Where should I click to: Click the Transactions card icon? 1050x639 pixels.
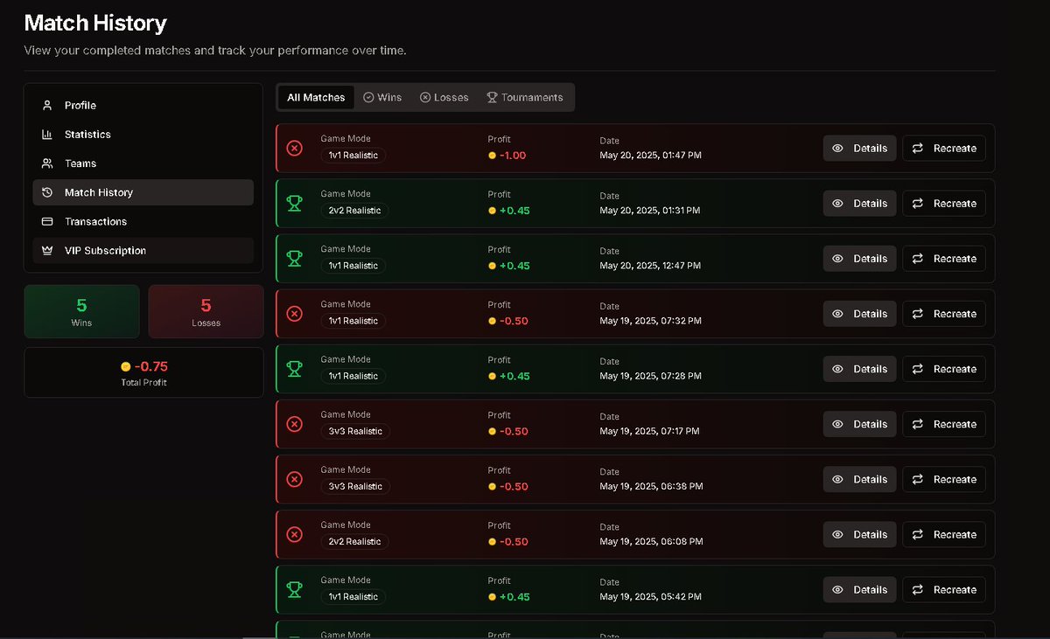pos(47,221)
